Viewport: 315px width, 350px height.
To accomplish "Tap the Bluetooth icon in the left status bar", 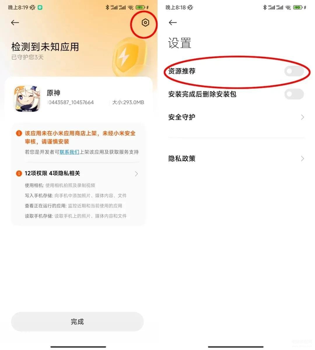I will pyautogui.click(x=107, y=7).
